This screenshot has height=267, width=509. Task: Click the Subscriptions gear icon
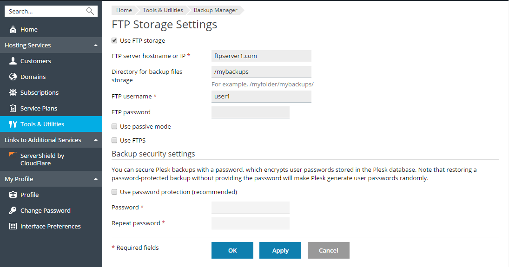[13, 92]
